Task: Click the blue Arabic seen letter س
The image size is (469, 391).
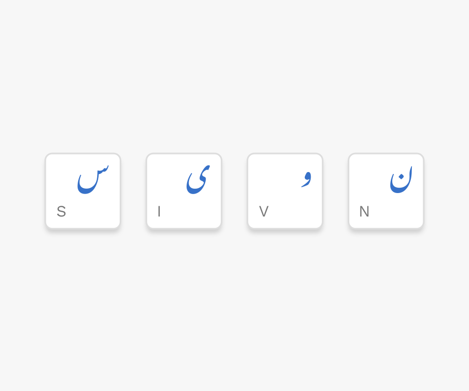Action: click(93, 179)
